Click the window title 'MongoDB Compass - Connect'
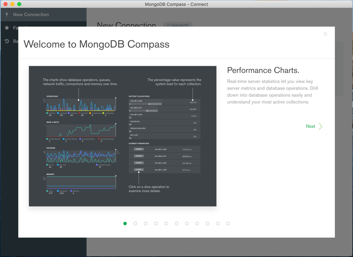This screenshot has width=353, height=257. pos(176,4)
